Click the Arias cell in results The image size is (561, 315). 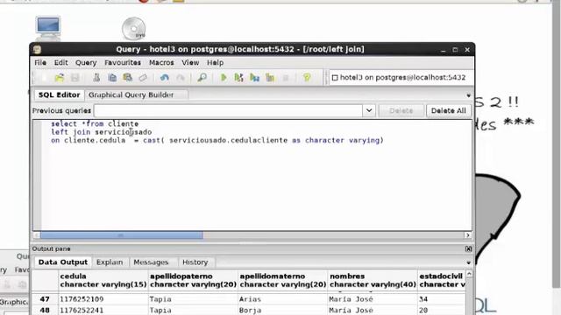coord(282,299)
